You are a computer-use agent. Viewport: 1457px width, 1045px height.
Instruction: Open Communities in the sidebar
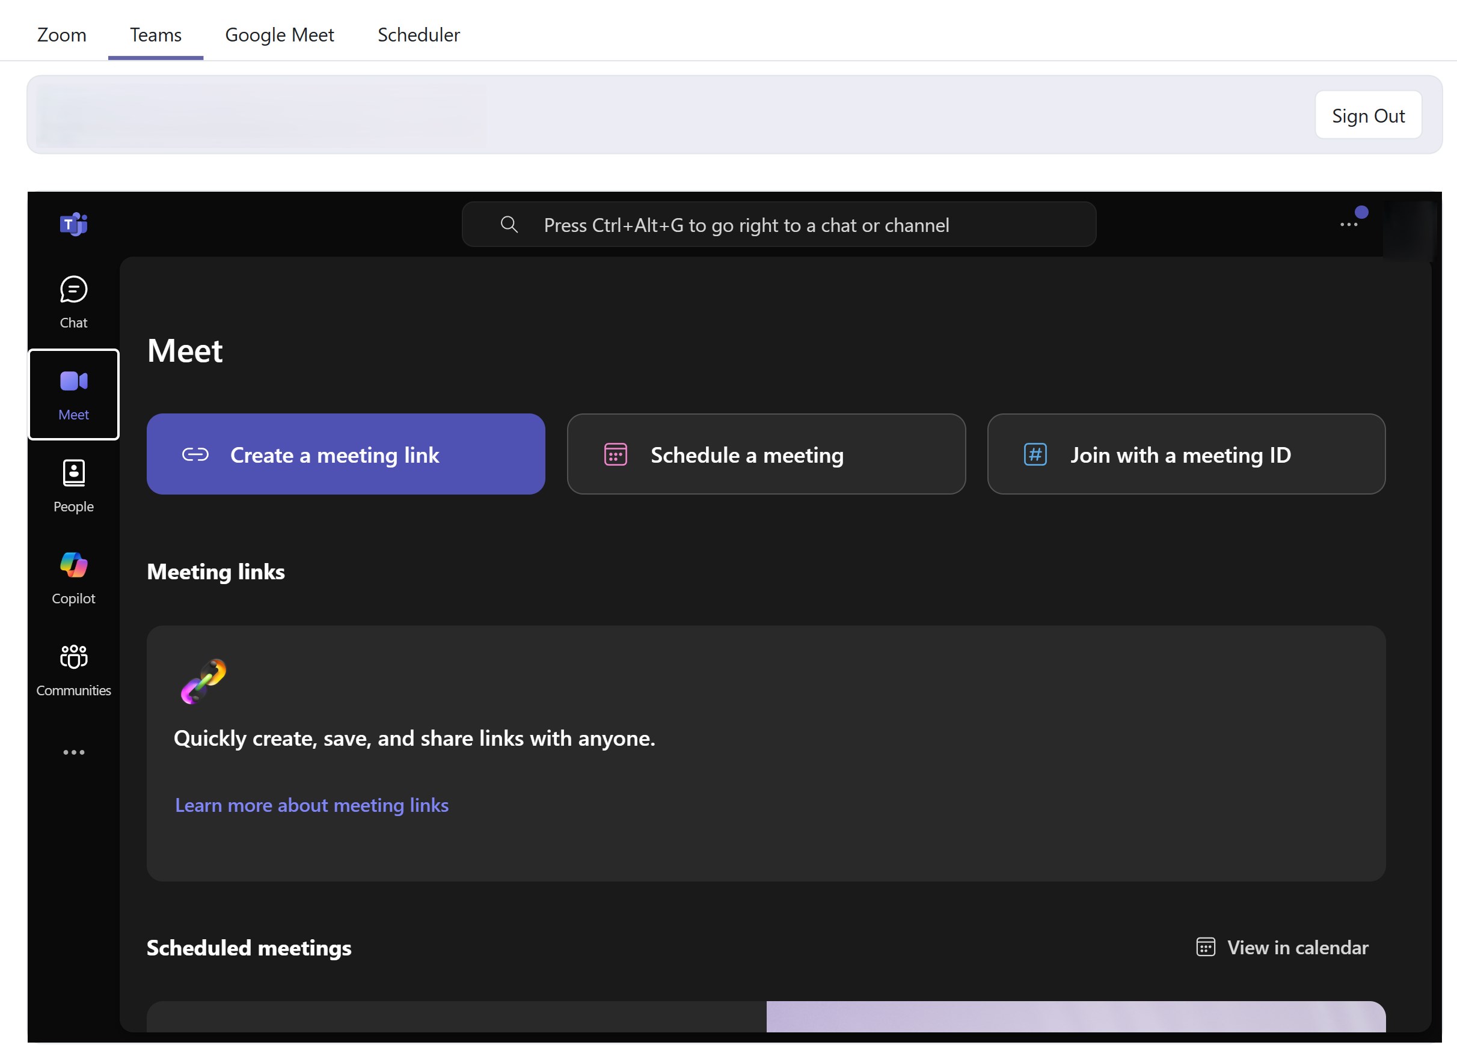click(73, 669)
